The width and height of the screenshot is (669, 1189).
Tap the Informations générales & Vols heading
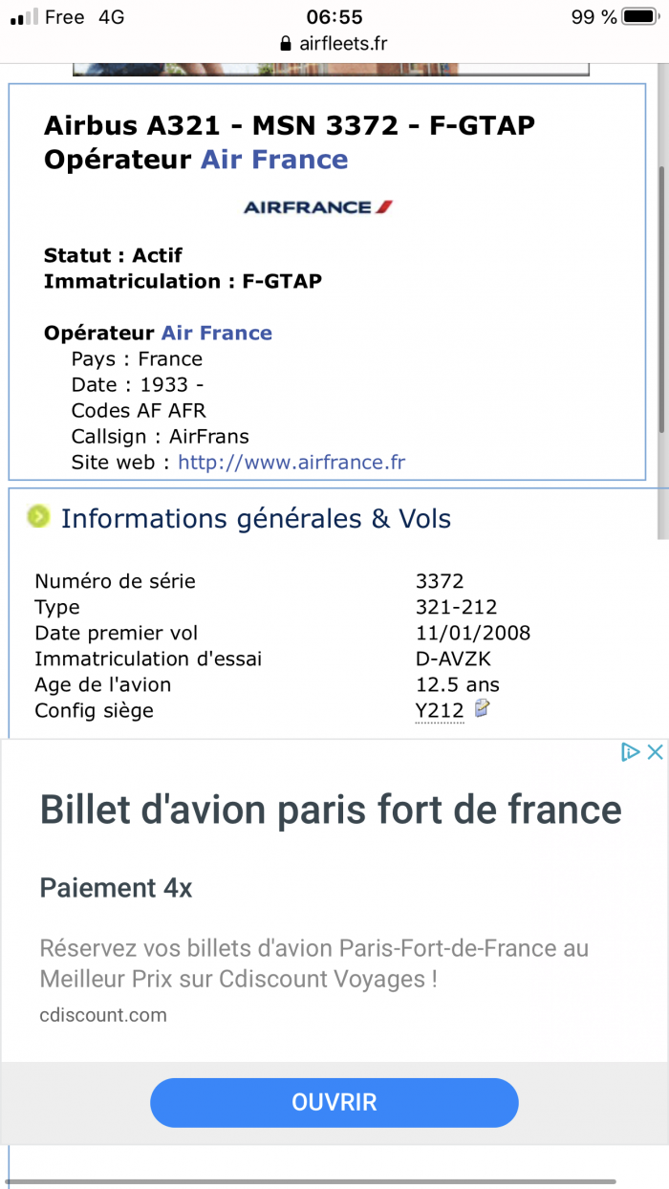coord(256,518)
